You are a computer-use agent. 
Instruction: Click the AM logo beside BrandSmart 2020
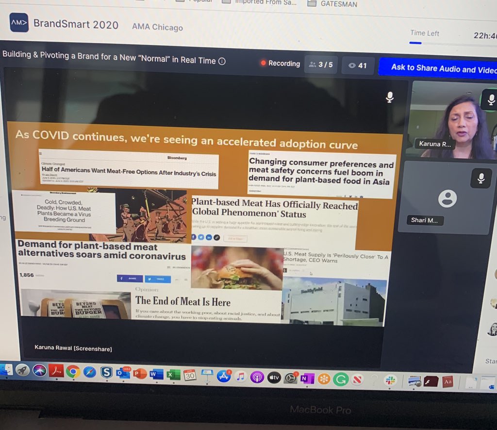19,22
